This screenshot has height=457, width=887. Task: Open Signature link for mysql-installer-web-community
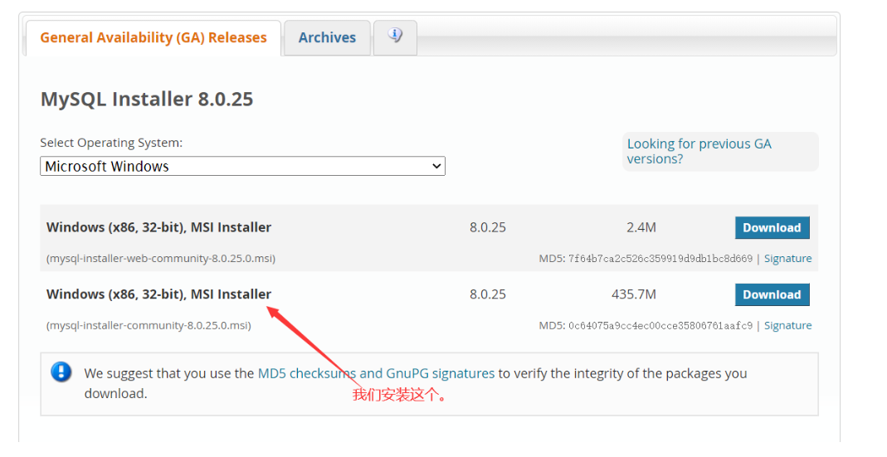tap(787, 259)
